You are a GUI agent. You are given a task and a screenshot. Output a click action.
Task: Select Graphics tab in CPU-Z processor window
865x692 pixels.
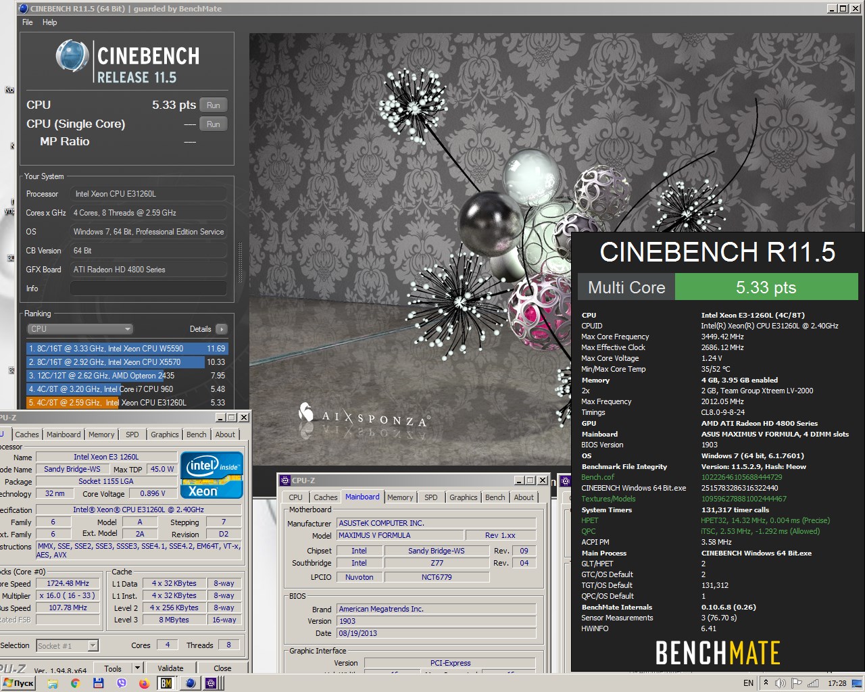(165, 435)
